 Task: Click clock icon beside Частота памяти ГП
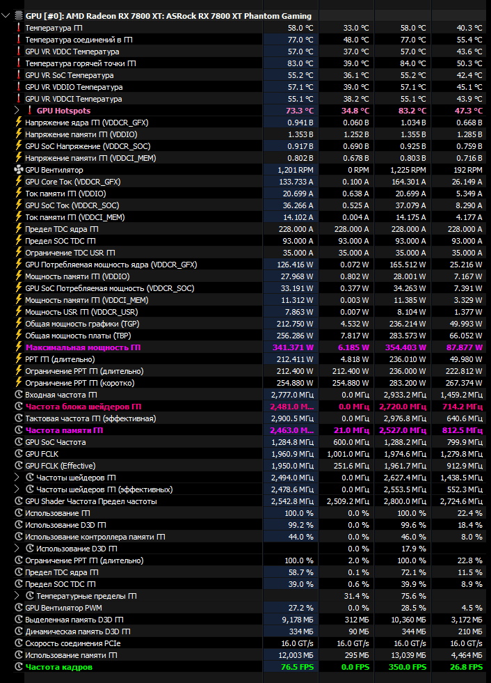click(19, 430)
